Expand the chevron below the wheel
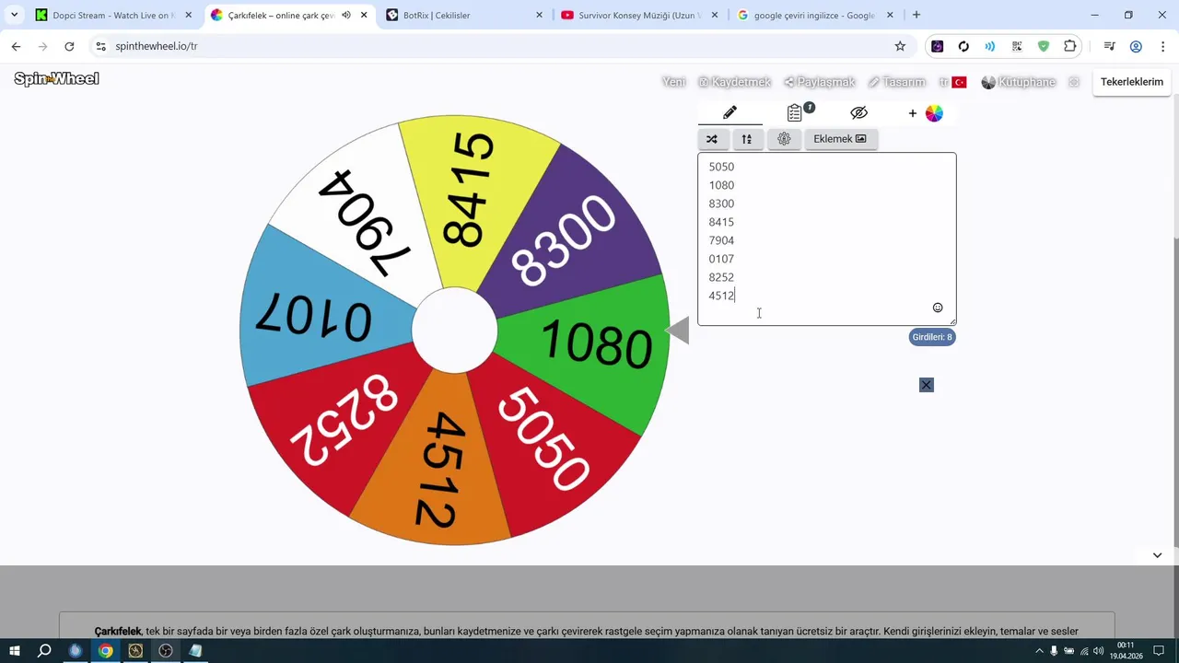Viewport: 1179px width, 663px height. pyautogui.click(x=1157, y=555)
